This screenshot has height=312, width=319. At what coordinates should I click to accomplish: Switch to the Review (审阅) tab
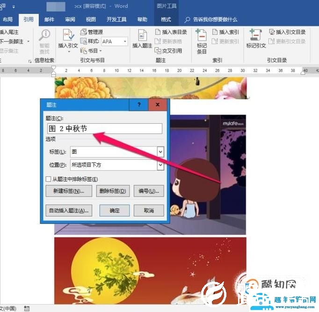coord(70,20)
